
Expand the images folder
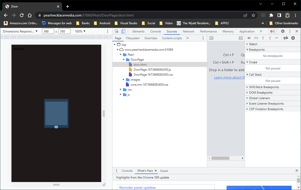(124, 80)
